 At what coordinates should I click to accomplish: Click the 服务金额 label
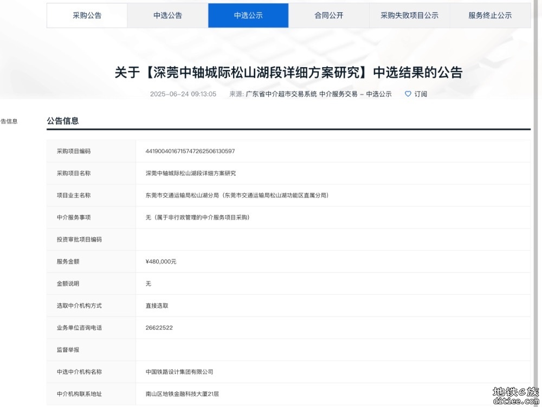(x=68, y=262)
